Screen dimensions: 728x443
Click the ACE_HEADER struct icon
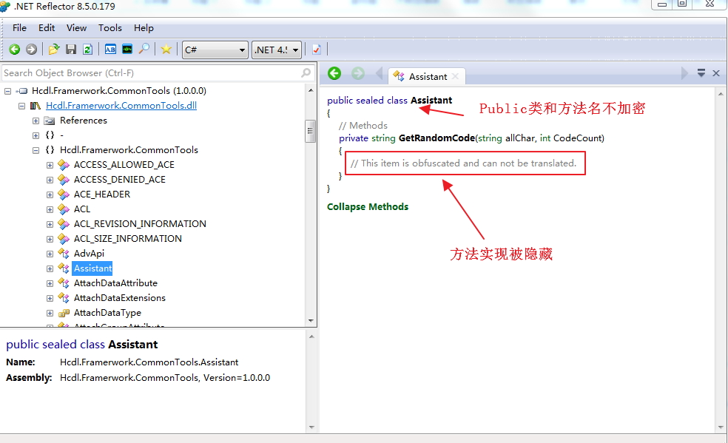click(64, 195)
